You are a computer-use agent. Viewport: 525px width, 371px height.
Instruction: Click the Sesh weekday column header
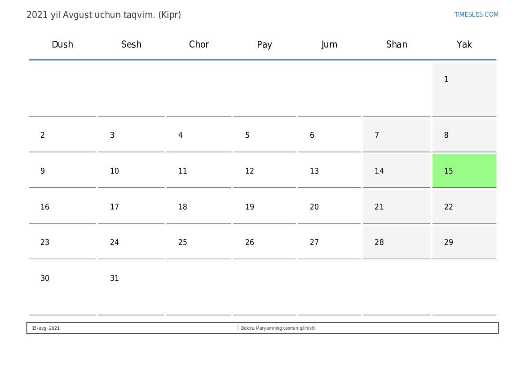coord(131,44)
